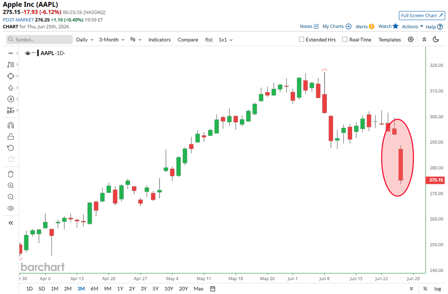448x294 pixels.
Task: Open the 3-Month period dropdown
Action: [112, 39]
